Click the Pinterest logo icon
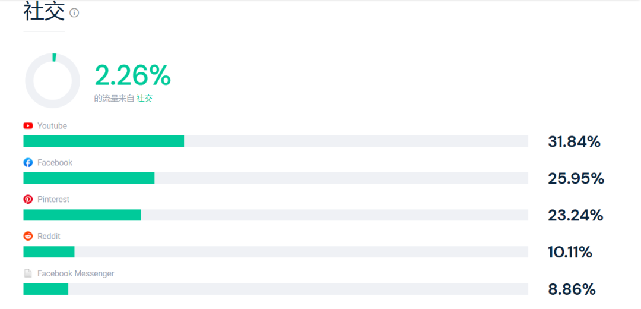 click(x=28, y=200)
